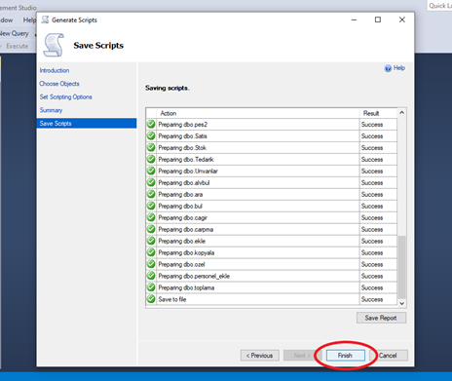Image resolution: width=452 pixels, height=381 pixels.
Task: Click success icon for Preparing dbo.bul
Action: tap(151, 206)
